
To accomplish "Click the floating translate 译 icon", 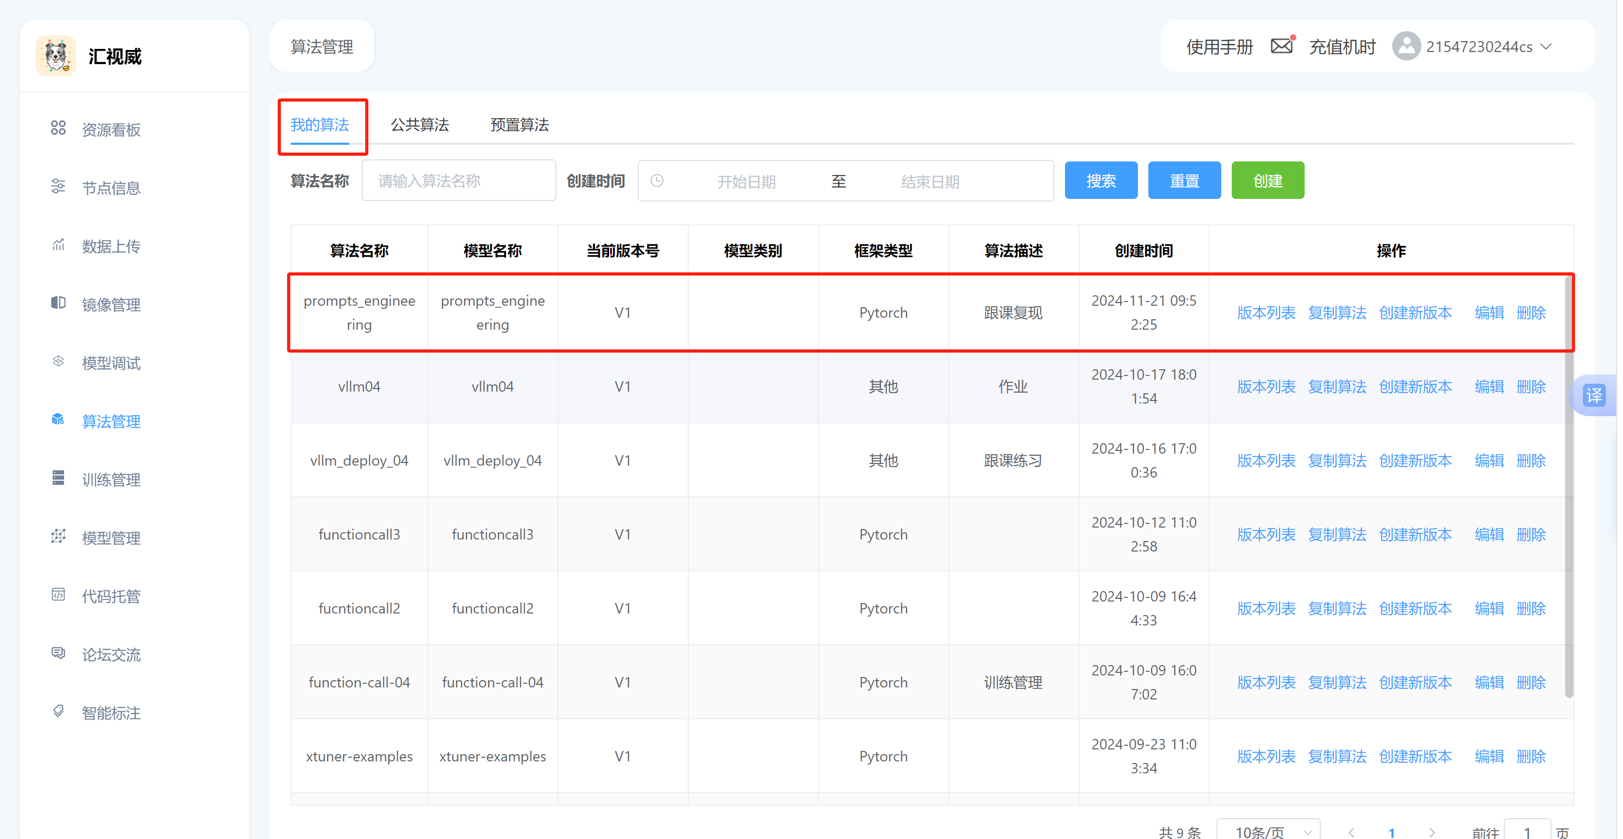I will pyautogui.click(x=1594, y=396).
